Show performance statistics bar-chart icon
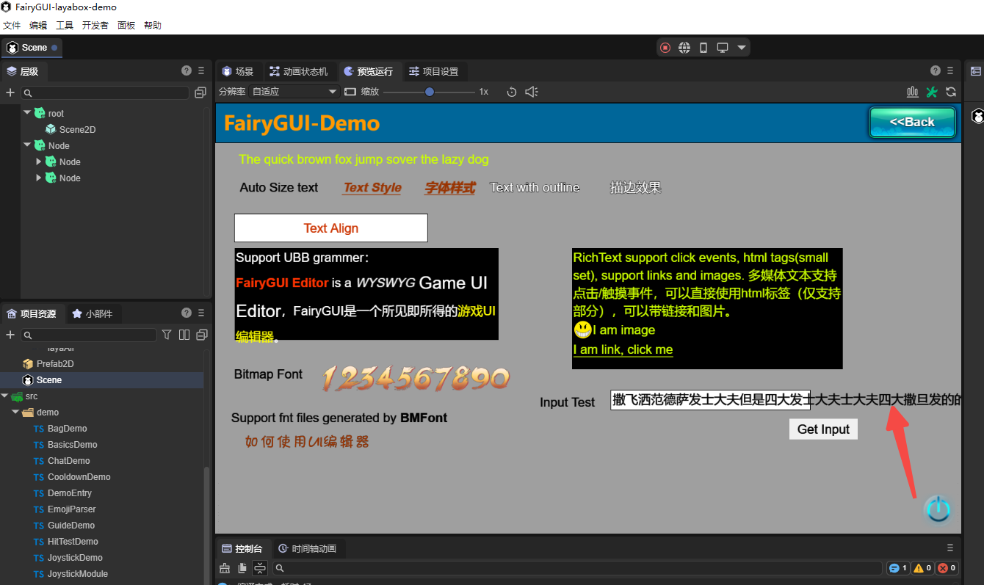The image size is (984, 585). point(913,92)
